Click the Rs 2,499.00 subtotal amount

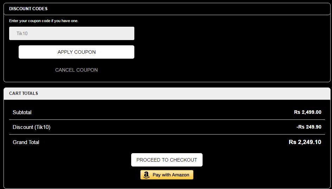pyautogui.click(x=307, y=112)
